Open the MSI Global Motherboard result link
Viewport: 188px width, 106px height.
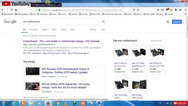(61, 41)
